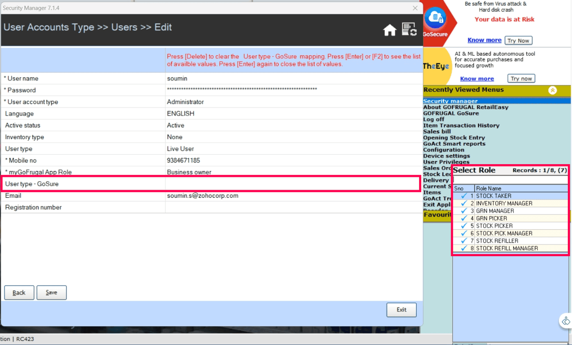This screenshot has width=572, height=345.
Task: Open GoAct Smart reports menu entry
Action: click(454, 144)
